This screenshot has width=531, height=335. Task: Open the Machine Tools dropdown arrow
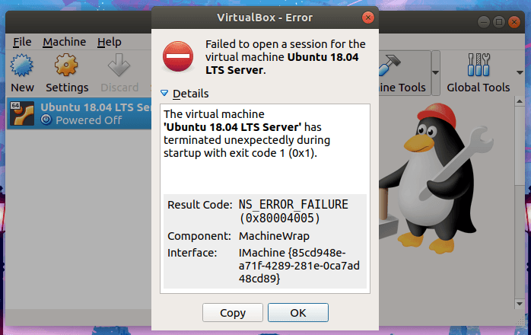(x=436, y=73)
